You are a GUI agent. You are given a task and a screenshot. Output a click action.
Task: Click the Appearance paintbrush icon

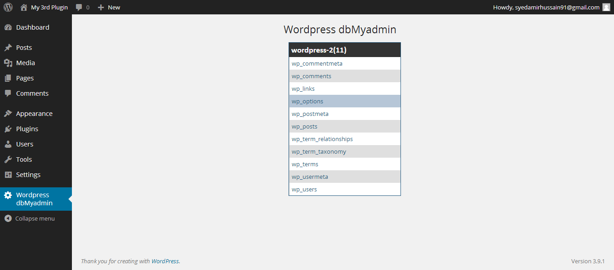pos(8,114)
